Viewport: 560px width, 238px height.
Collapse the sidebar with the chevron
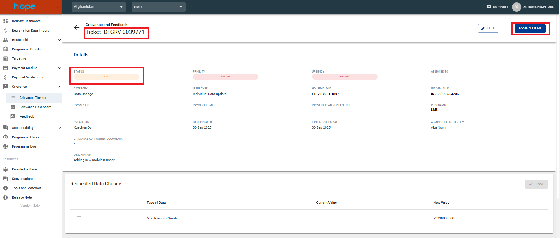tap(57, 7)
